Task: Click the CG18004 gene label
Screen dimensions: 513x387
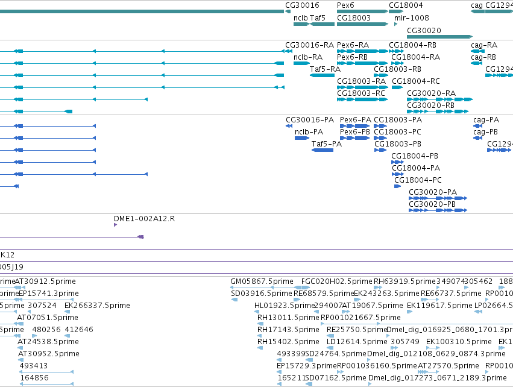Action: 406,5
